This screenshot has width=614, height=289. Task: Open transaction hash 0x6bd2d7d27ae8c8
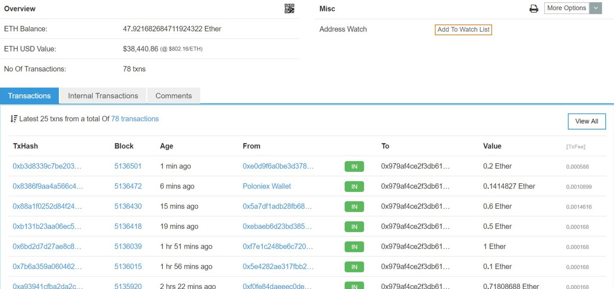[x=47, y=246]
